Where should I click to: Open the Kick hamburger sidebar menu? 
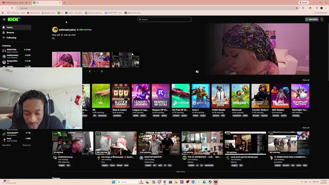(4, 20)
